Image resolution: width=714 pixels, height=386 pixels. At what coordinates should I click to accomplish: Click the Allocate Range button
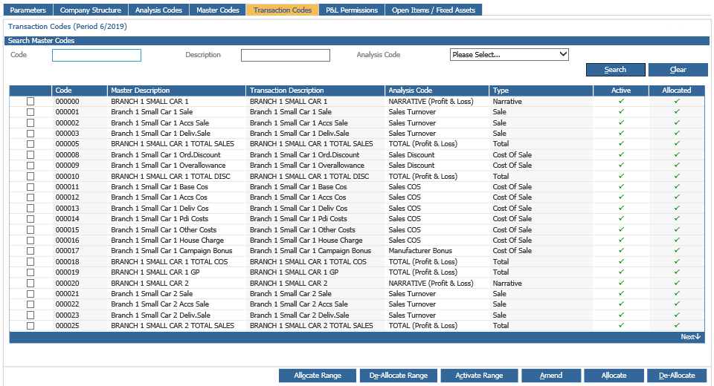(x=318, y=376)
